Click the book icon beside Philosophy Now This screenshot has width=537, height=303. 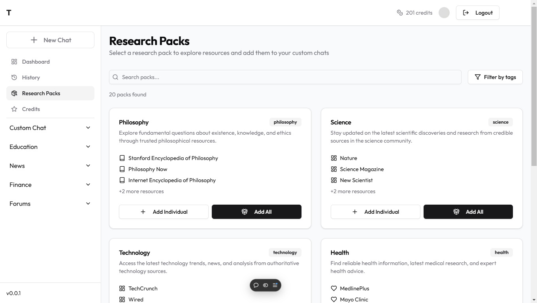click(122, 169)
